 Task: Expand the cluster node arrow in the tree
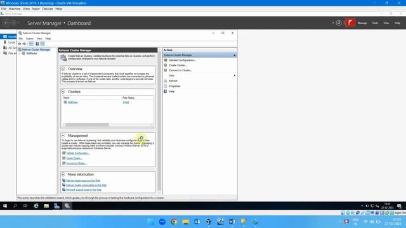click(x=20, y=53)
